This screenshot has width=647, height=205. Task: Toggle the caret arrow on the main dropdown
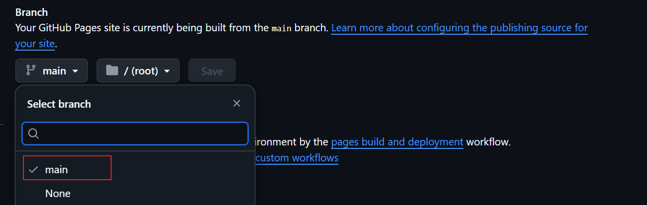click(75, 71)
